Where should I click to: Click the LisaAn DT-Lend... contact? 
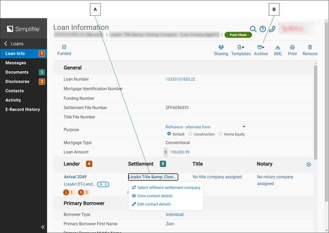pos(79,184)
